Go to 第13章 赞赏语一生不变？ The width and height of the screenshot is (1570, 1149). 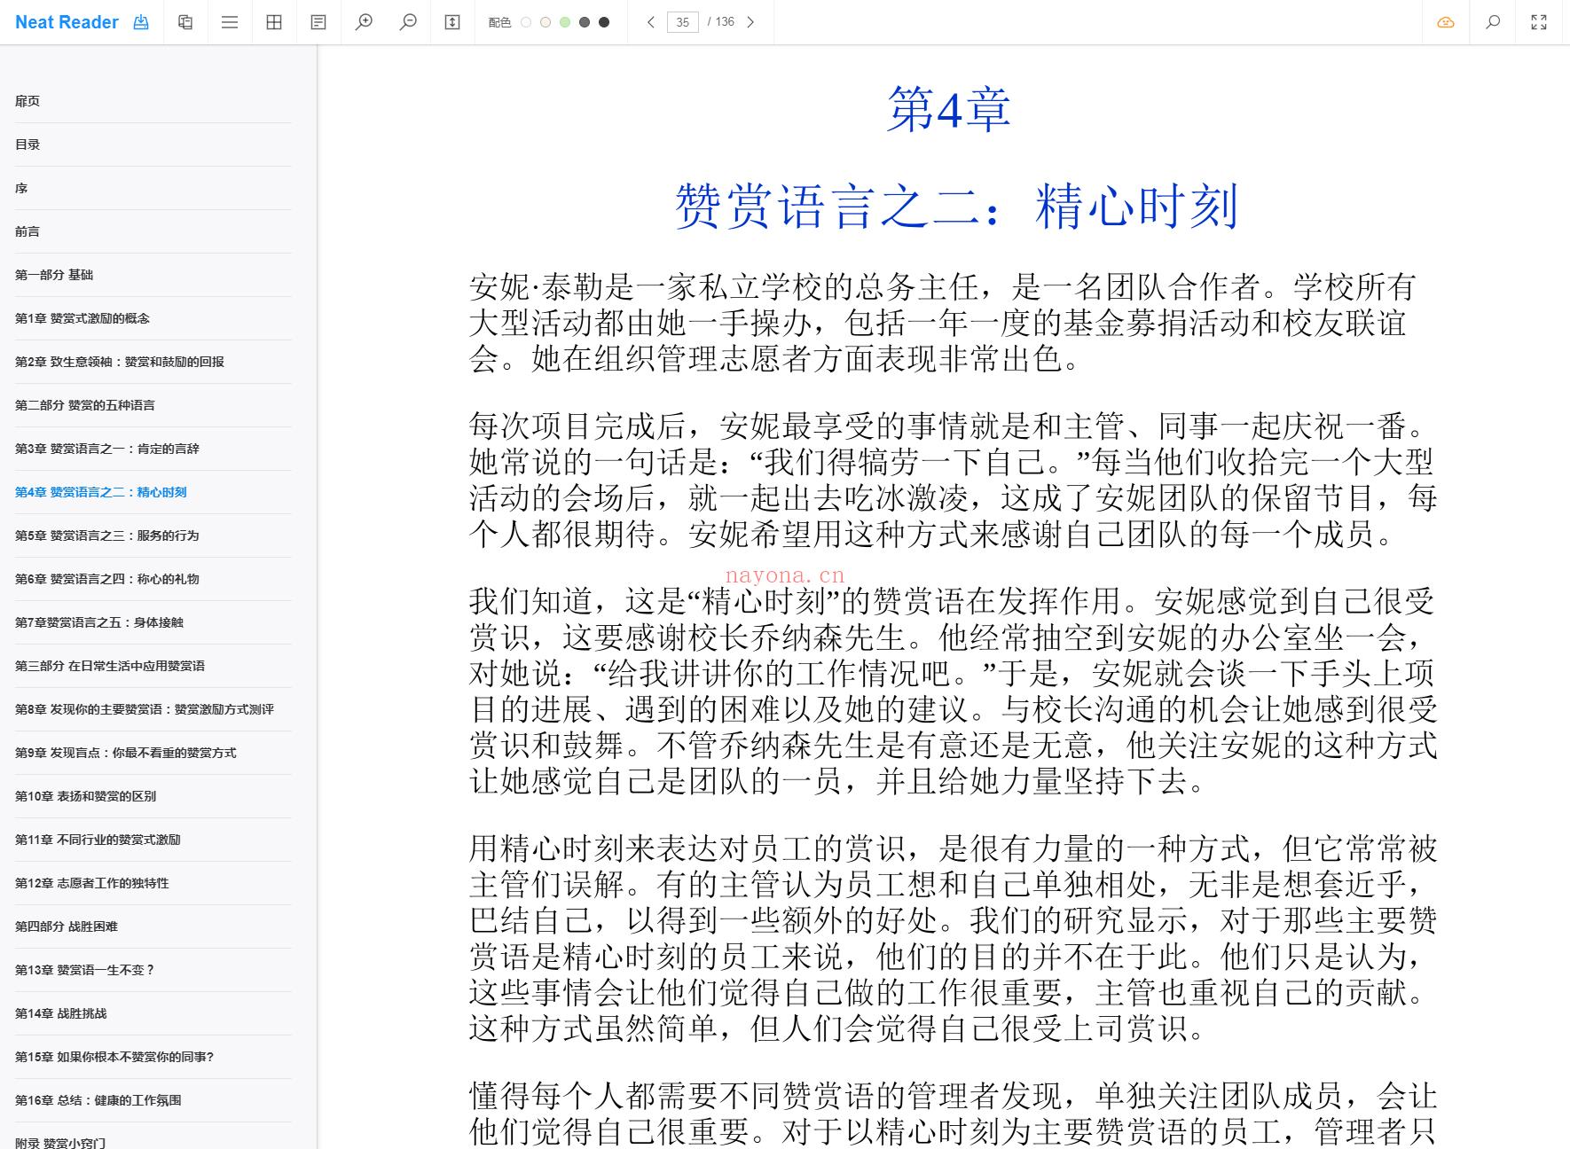point(85,970)
